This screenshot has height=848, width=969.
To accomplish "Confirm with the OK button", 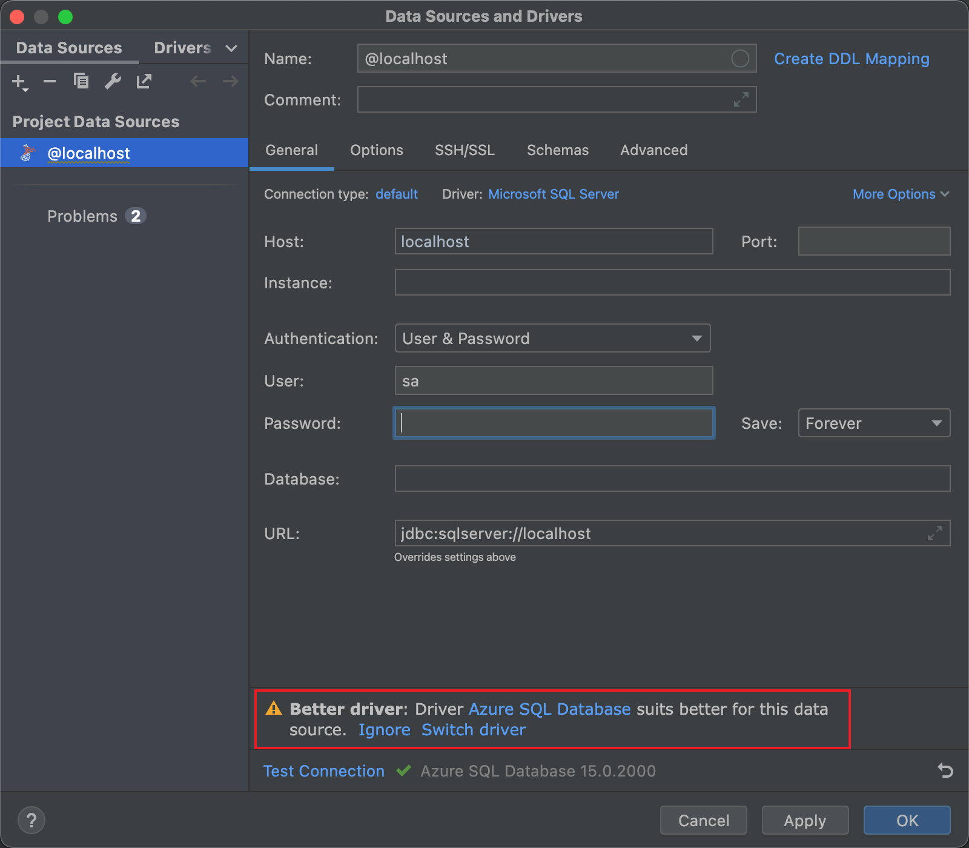I will pos(907,820).
